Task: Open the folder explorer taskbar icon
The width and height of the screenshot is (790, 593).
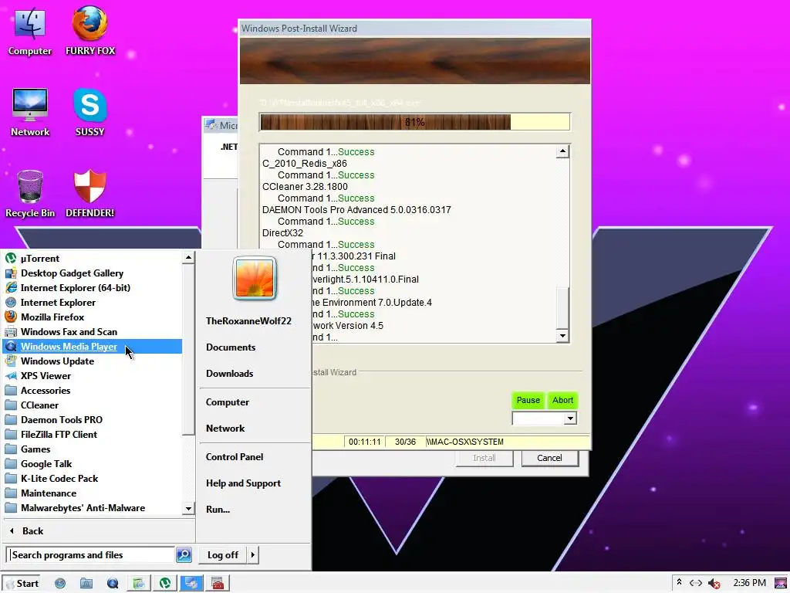Action: coord(86,584)
